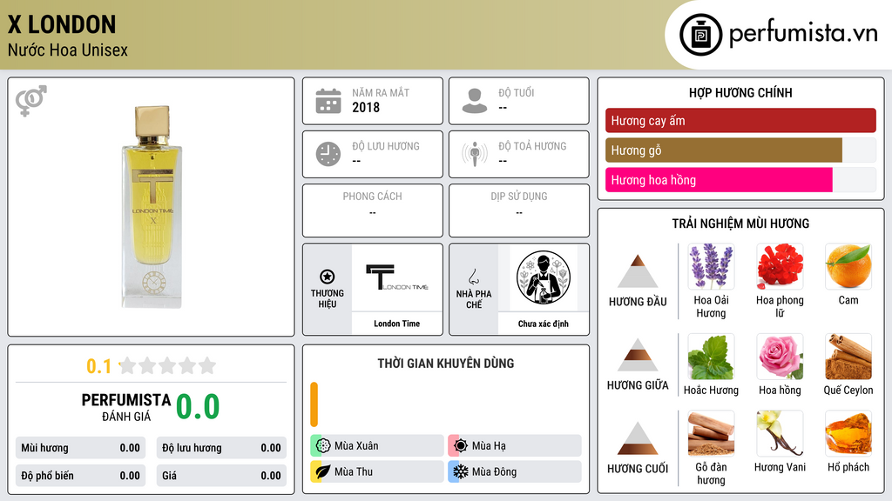Select the Quế Ceylon cinnamon image
This screenshot has width=892, height=501.
[848, 357]
